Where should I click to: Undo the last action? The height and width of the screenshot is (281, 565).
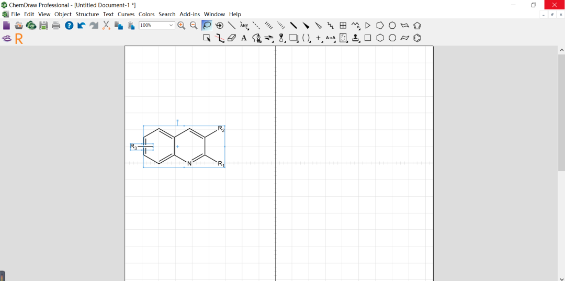82,25
